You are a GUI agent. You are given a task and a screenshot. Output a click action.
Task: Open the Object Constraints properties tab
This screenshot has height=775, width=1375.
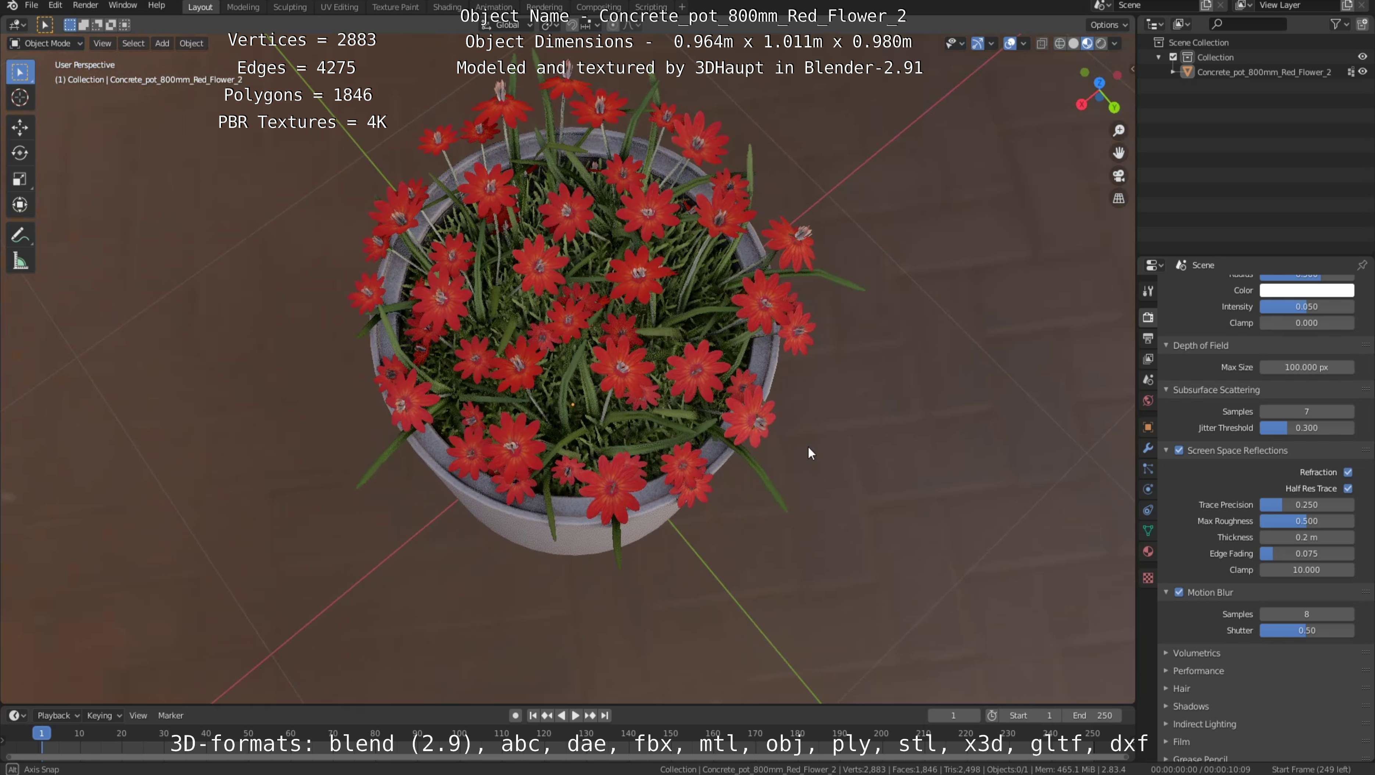pos(1148,510)
